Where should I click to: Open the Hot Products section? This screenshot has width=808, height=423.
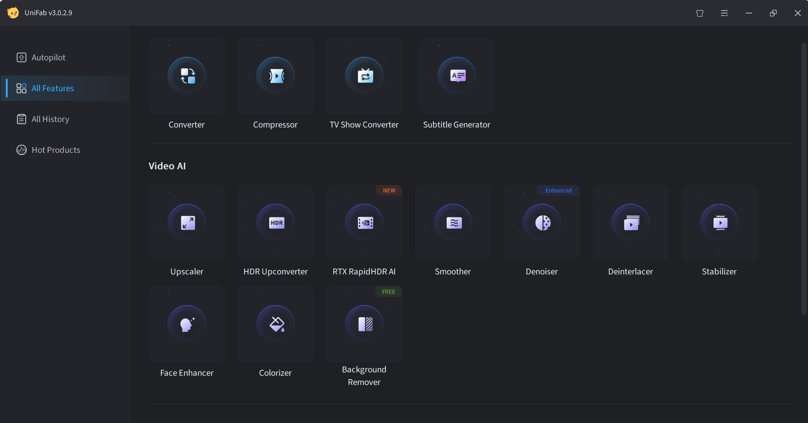point(55,150)
